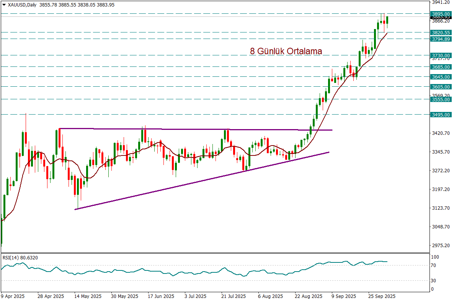Select the 9 Apr 2025 date label
This screenshot has width=454, height=301.
pos(13,296)
